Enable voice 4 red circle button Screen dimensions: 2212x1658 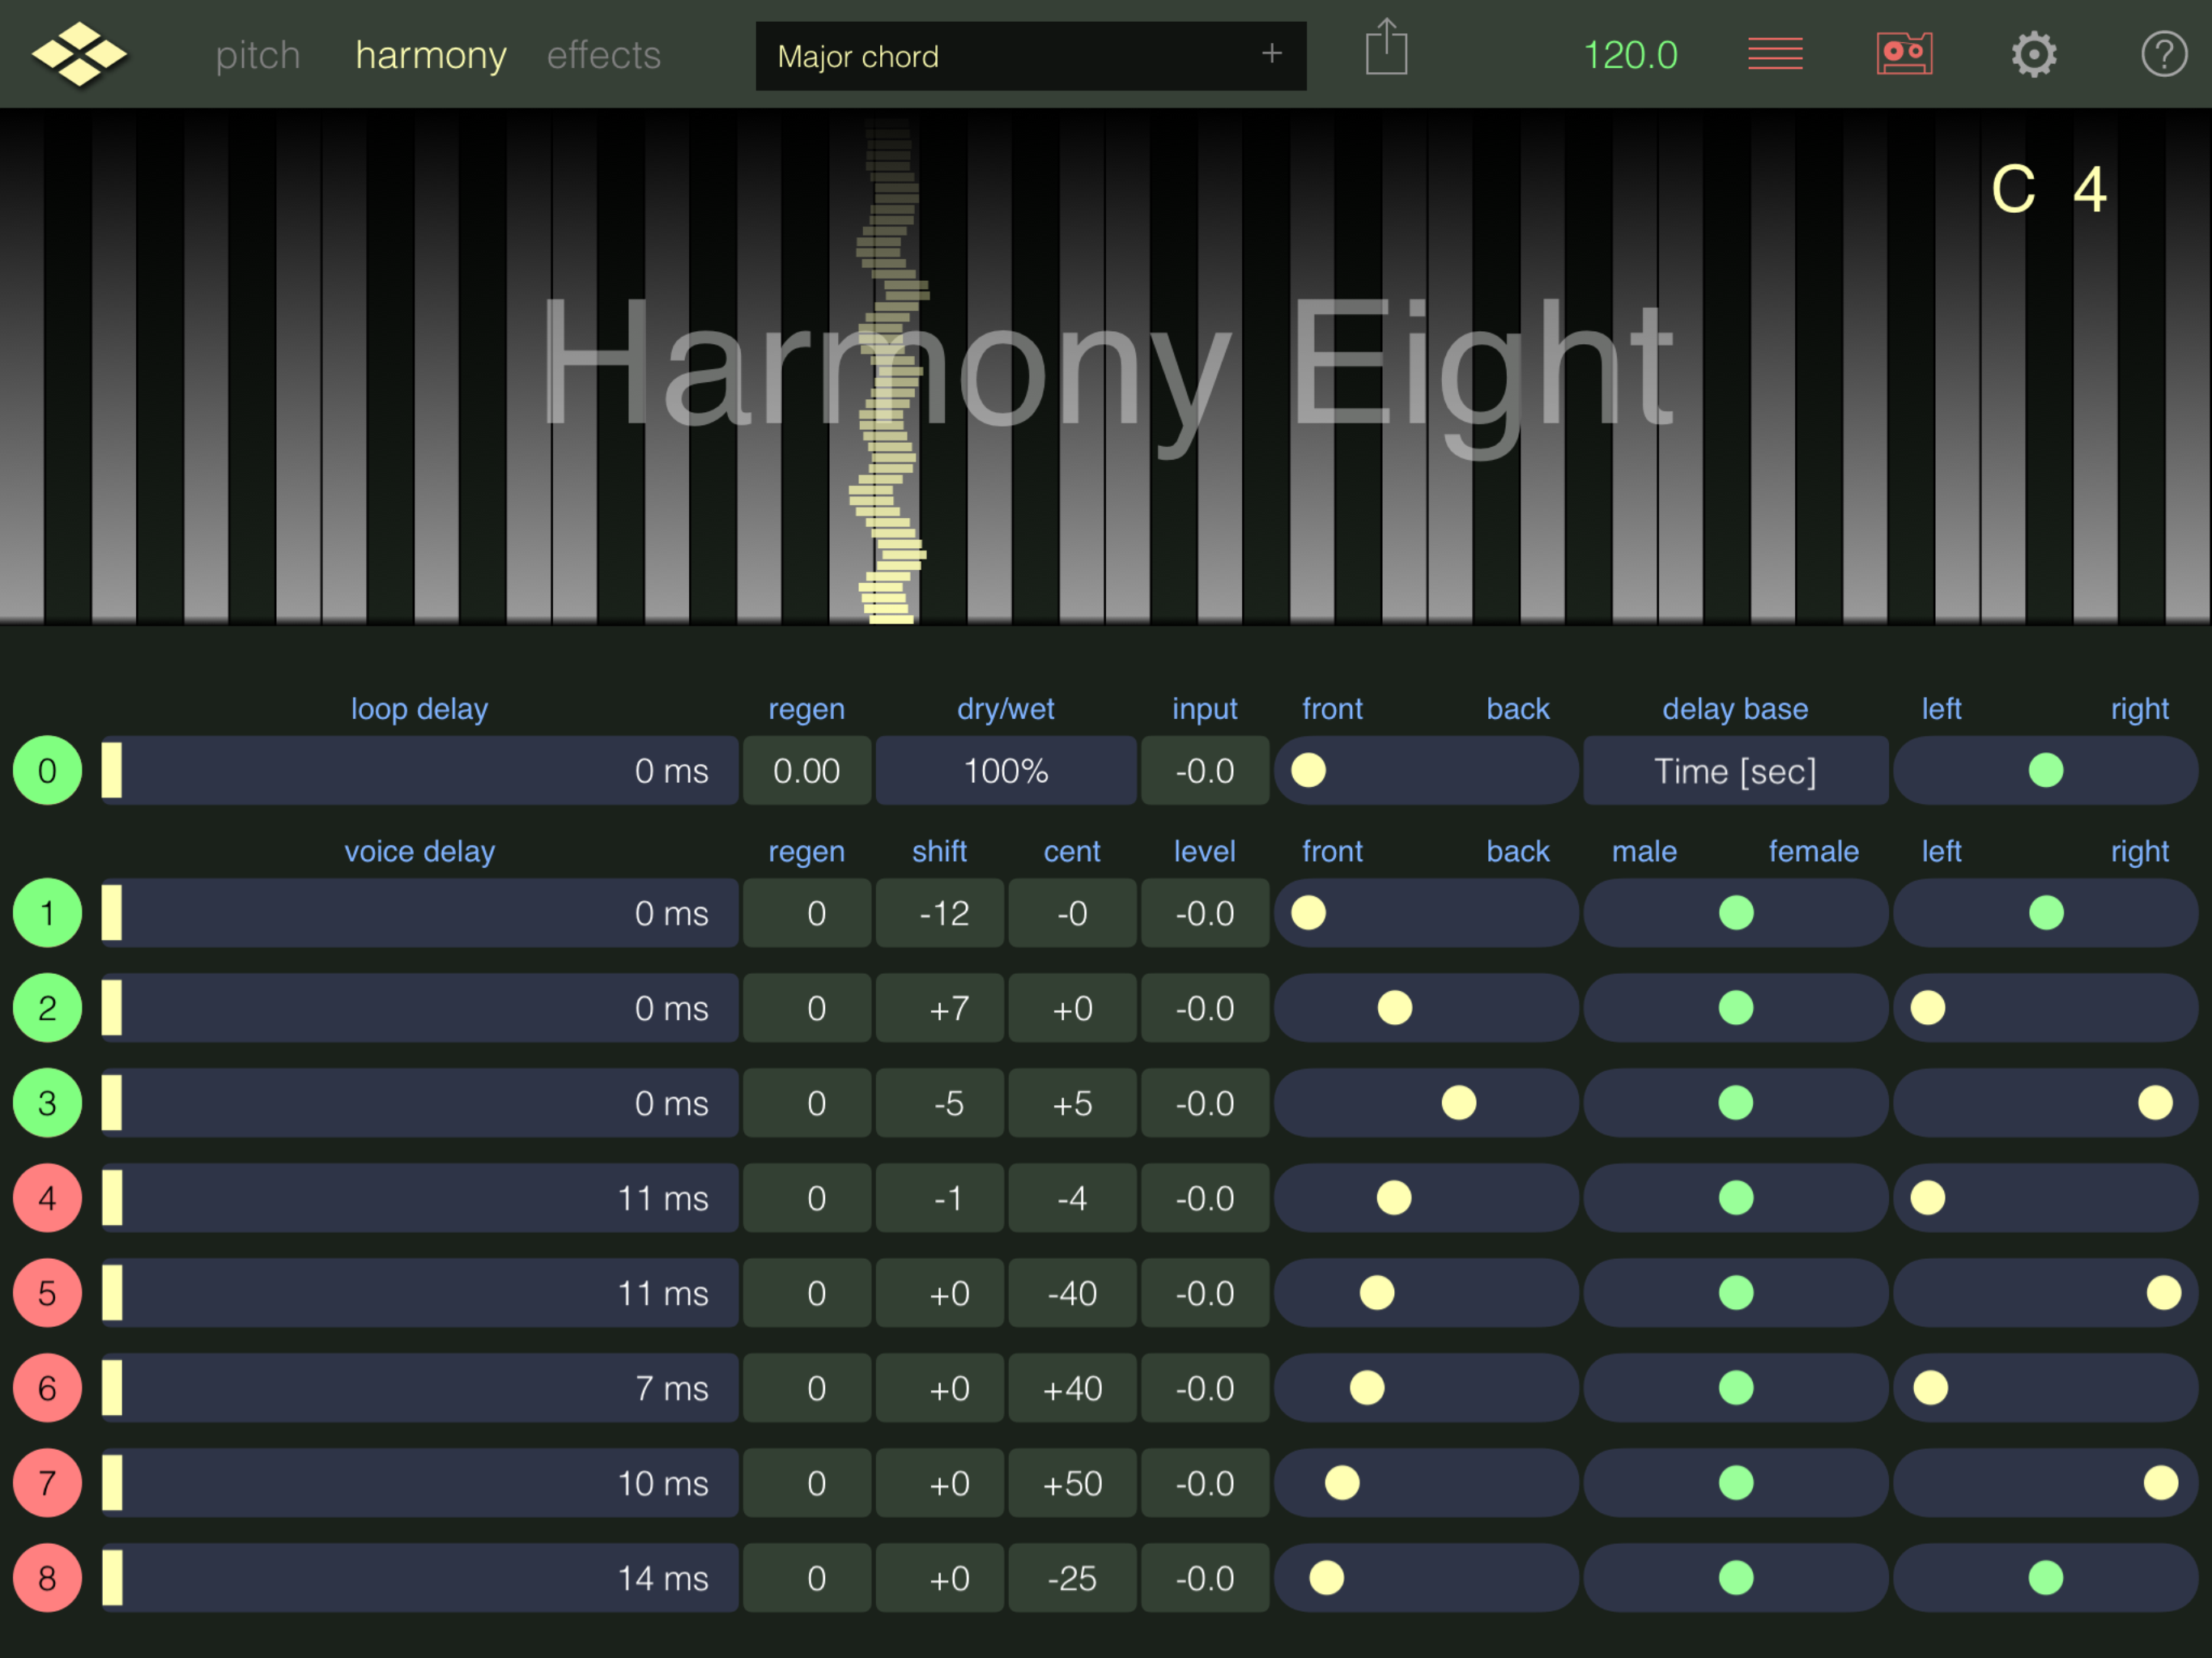[47, 1198]
